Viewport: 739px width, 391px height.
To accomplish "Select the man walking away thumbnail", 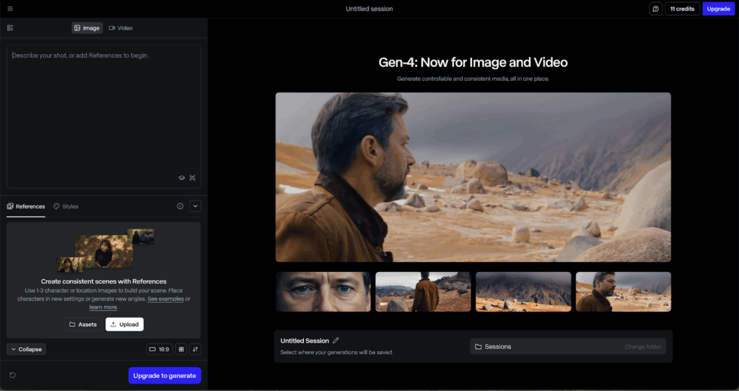I will 423,291.
